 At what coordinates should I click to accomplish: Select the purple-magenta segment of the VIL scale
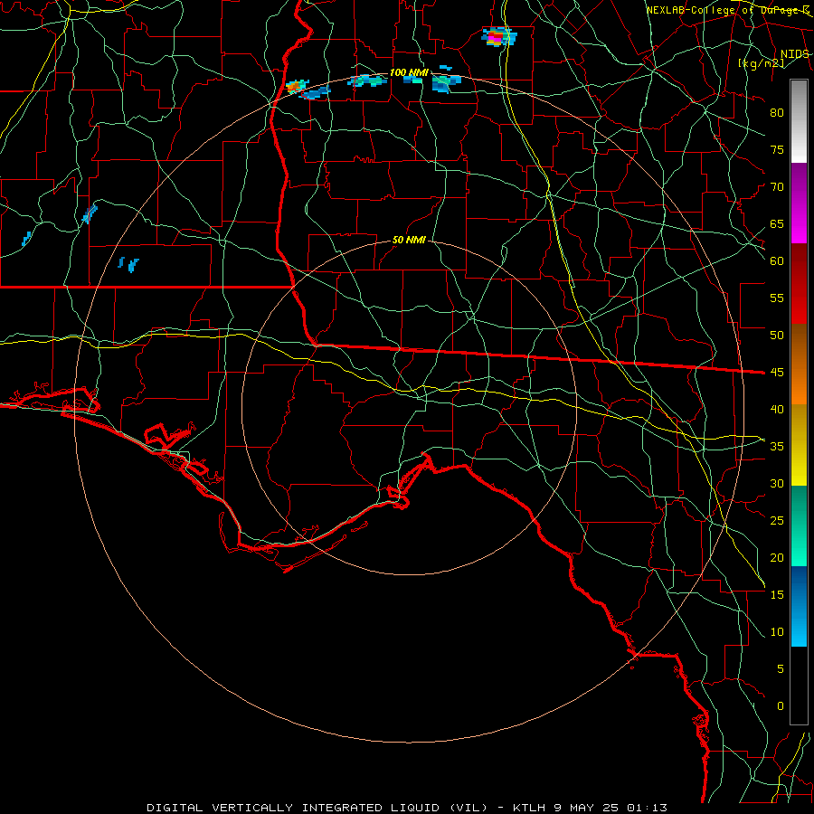coord(799,203)
